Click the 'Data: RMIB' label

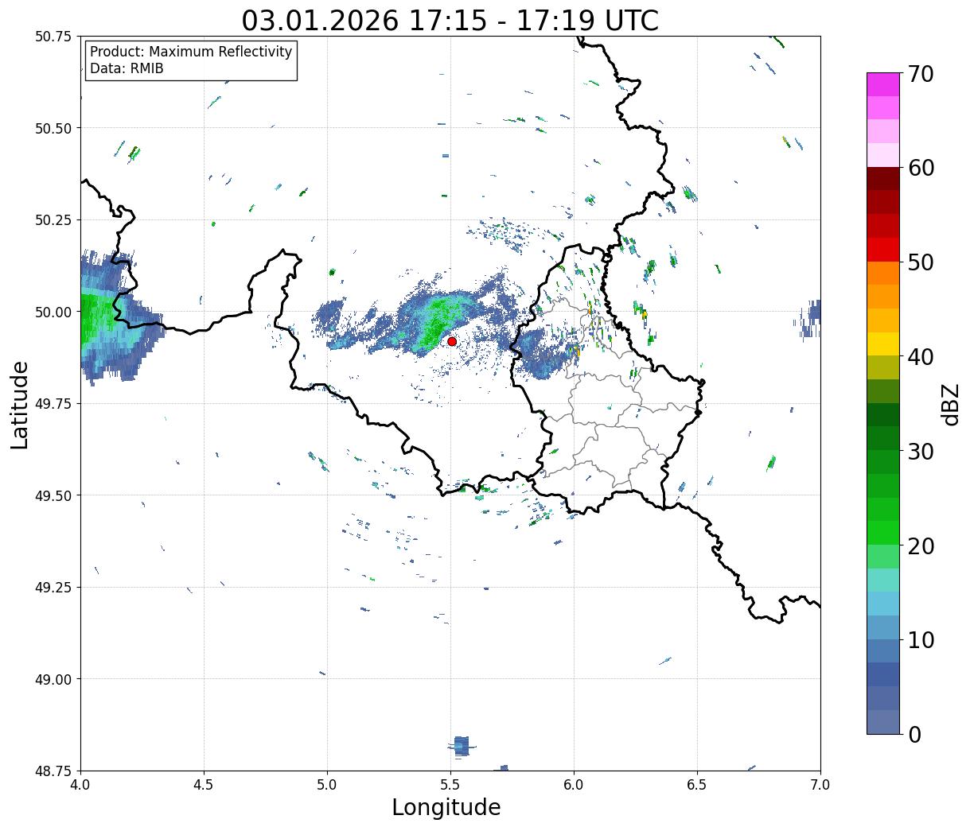click(x=127, y=69)
